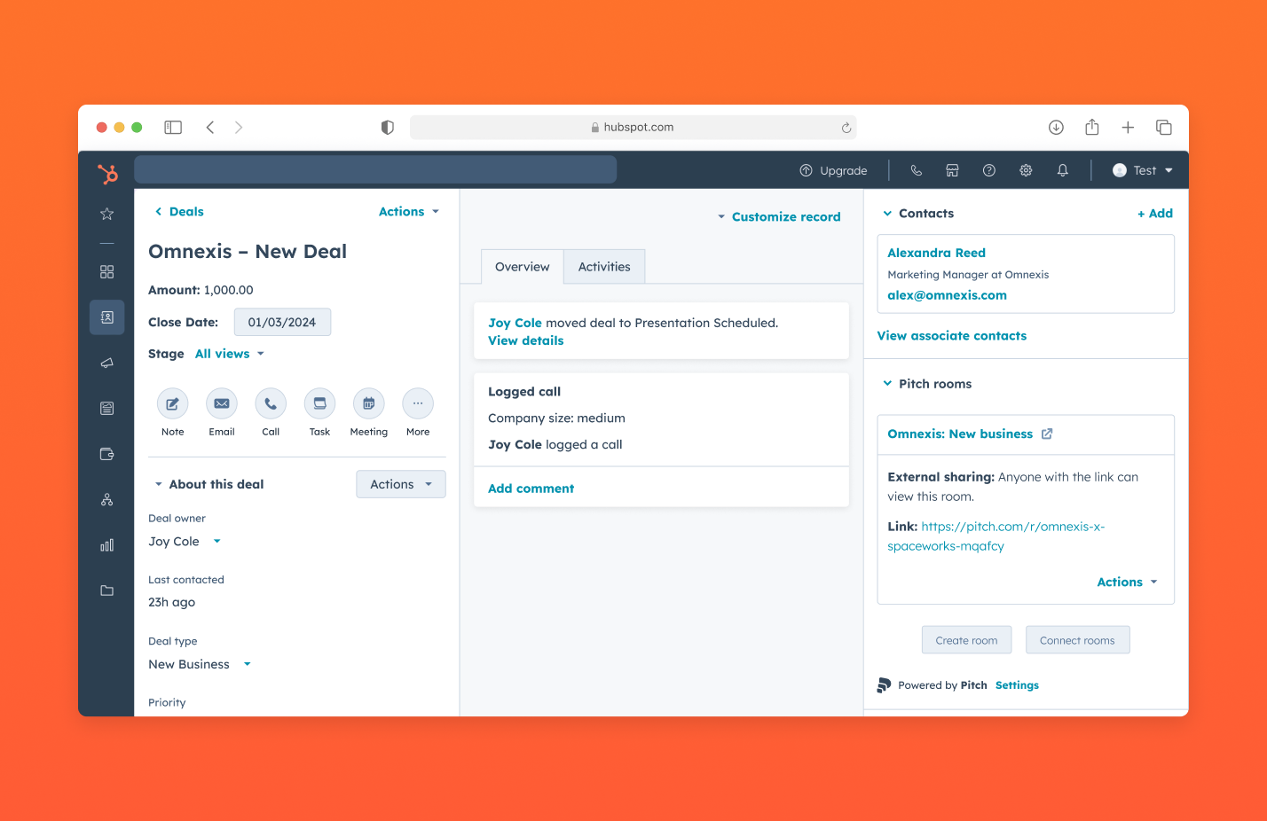Click View details link
The height and width of the screenshot is (821, 1267).
point(525,340)
